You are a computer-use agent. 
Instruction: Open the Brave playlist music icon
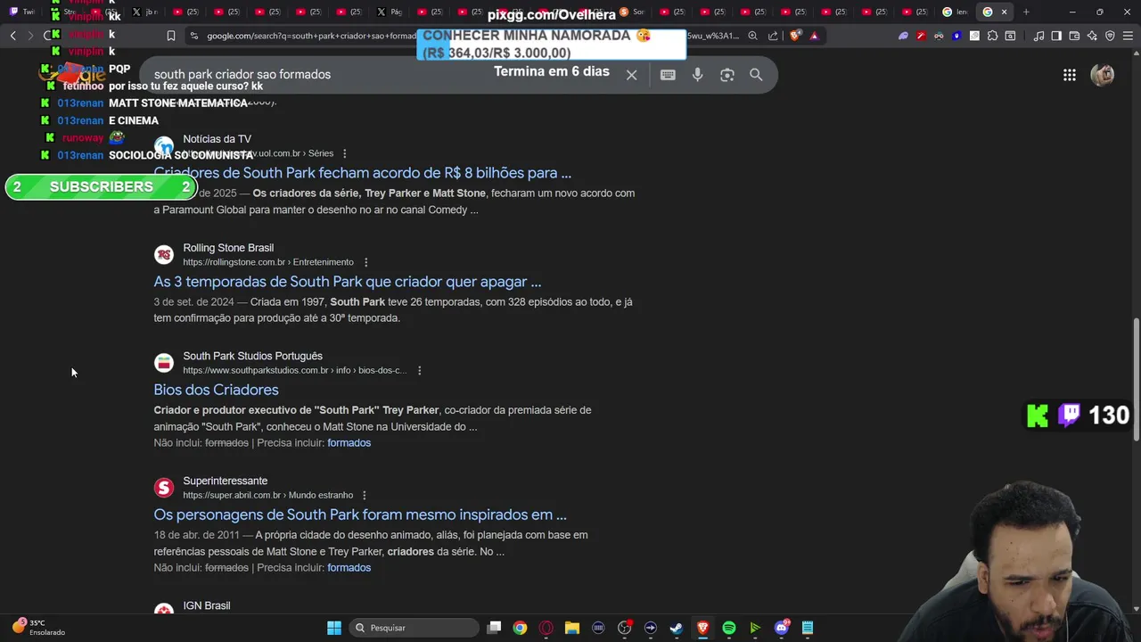1038,36
